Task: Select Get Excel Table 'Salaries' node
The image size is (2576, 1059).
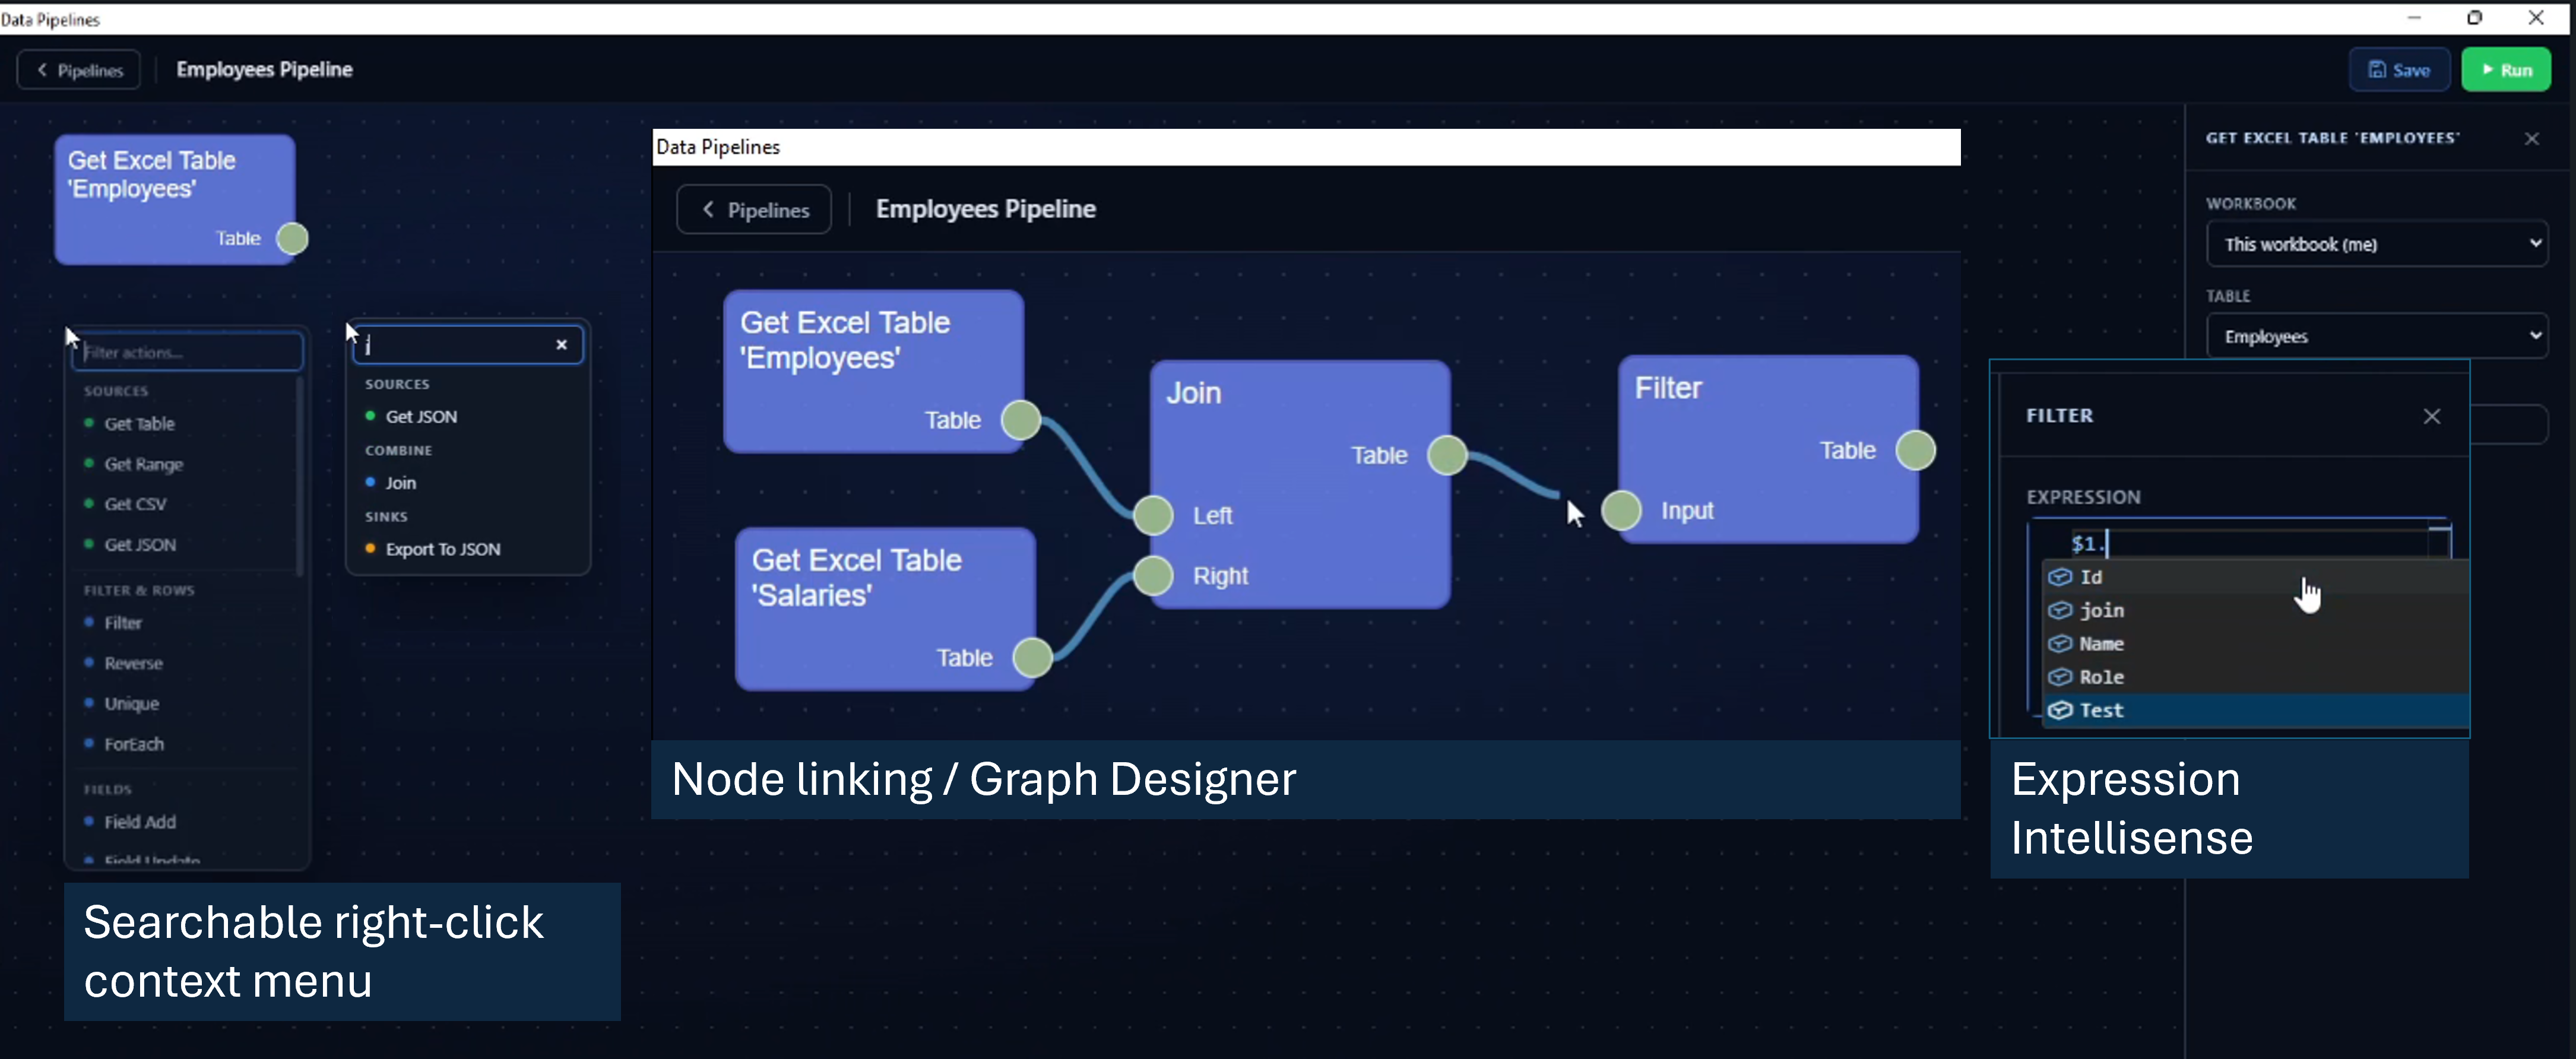Action: tap(885, 609)
